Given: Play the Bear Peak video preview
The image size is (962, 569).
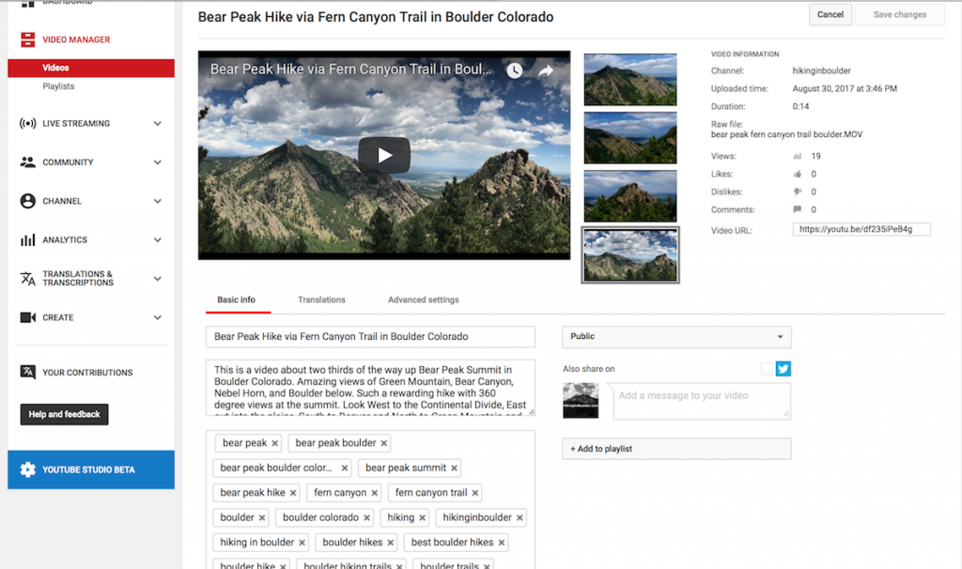Looking at the screenshot, I should 384,155.
